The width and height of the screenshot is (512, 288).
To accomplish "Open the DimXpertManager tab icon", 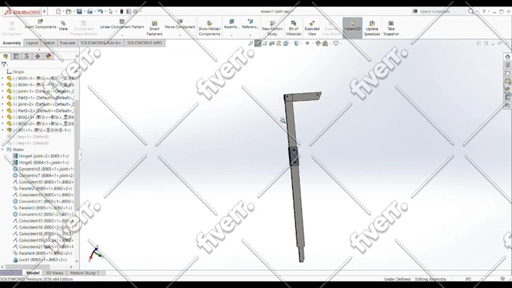I will pos(38,56).
